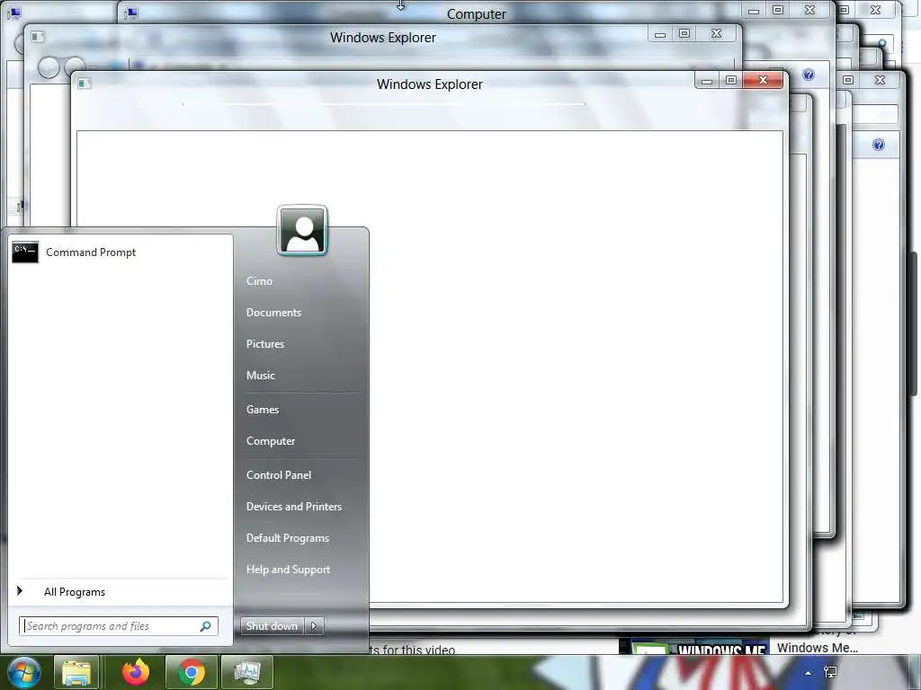The image size is (921, 690).
Task: Click the back button in second Explorer window
Action: click(49, 67)
